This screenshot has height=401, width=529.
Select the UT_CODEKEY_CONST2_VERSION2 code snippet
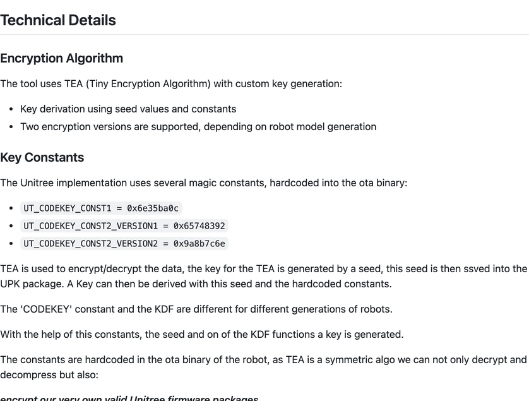click(x=124, y=243)
